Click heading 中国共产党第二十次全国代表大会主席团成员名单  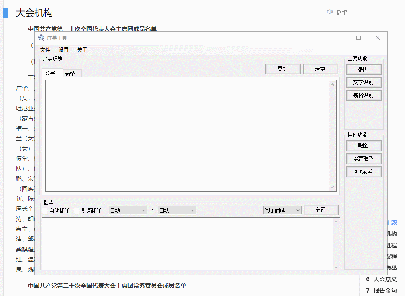coord(92,29)
